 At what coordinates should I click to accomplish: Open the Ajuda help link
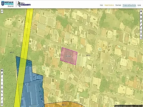click(139, 5)
